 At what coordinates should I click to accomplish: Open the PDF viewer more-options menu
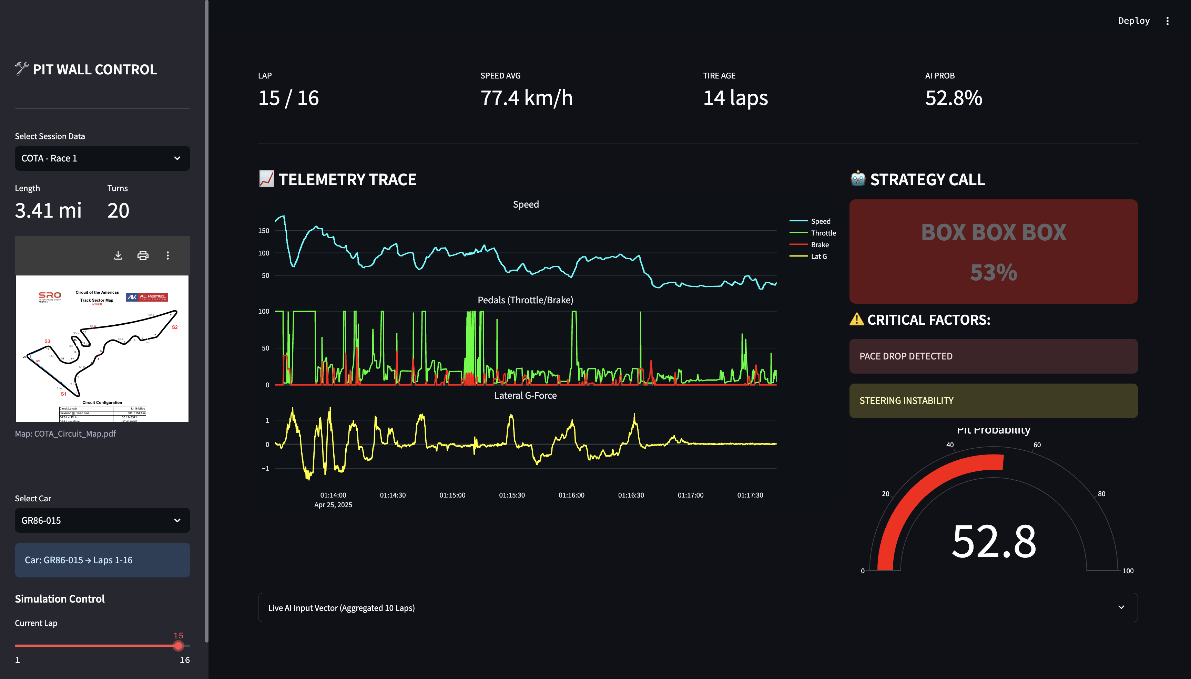click(x=168, y=255)
